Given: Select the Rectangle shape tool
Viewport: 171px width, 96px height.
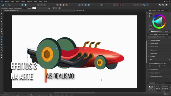Looking at the screenshot, I should click(x=2, y=39).
